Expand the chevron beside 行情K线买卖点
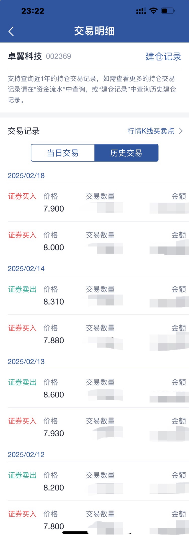 pos(181,131)
